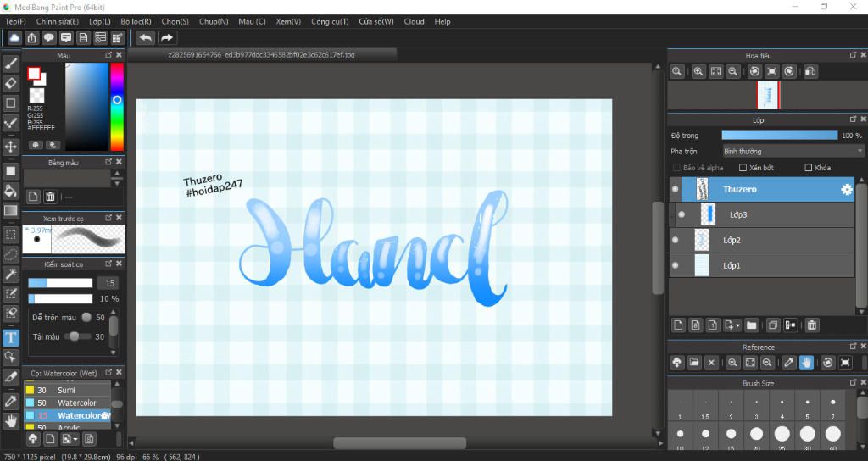868x461 pixels.
Task: Select the Gradient tool
Action: pyautogui.click(x=10, y=210)
